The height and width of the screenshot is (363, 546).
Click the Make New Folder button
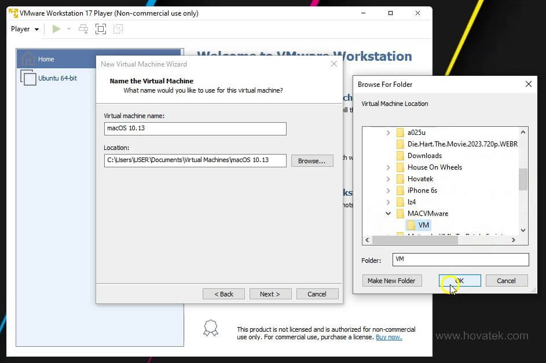[391, 280]
